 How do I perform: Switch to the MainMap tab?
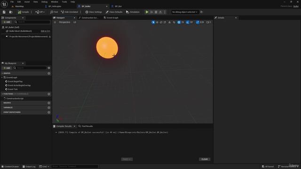click(19, 6)
